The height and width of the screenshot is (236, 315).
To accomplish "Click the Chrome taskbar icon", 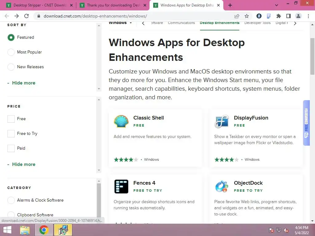I will coord(44,230).
